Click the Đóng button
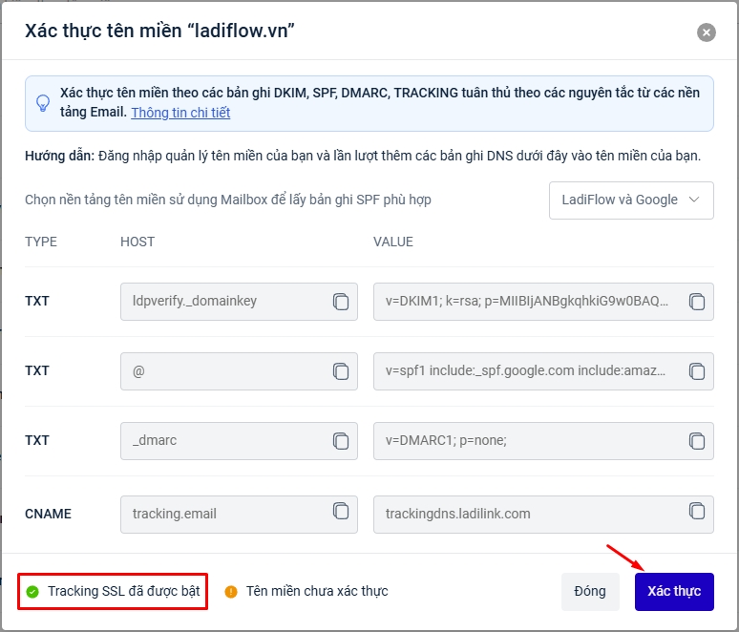739x632 pixels. pos(590,591)
